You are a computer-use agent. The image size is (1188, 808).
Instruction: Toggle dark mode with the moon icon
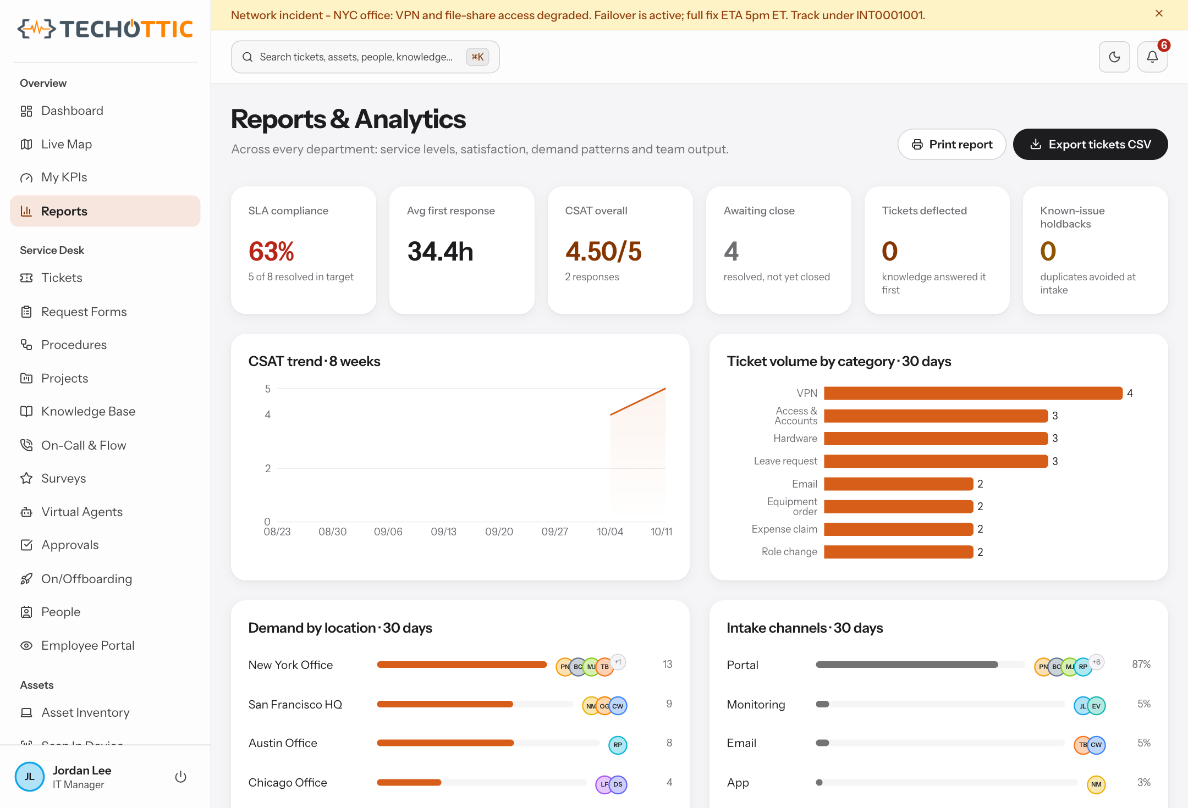pos(1114,57)
